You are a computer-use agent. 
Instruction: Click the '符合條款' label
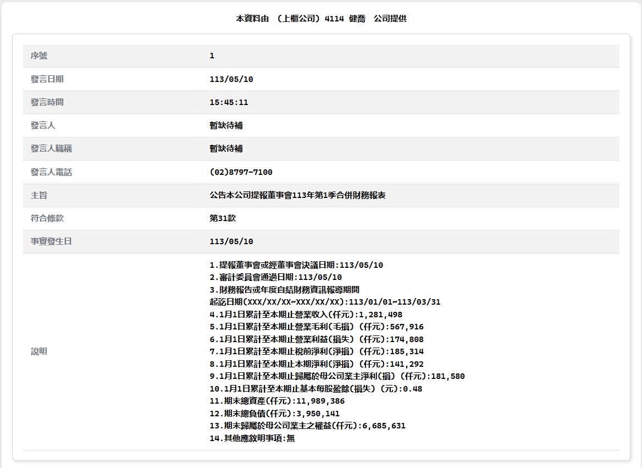(x=47, y=218)
